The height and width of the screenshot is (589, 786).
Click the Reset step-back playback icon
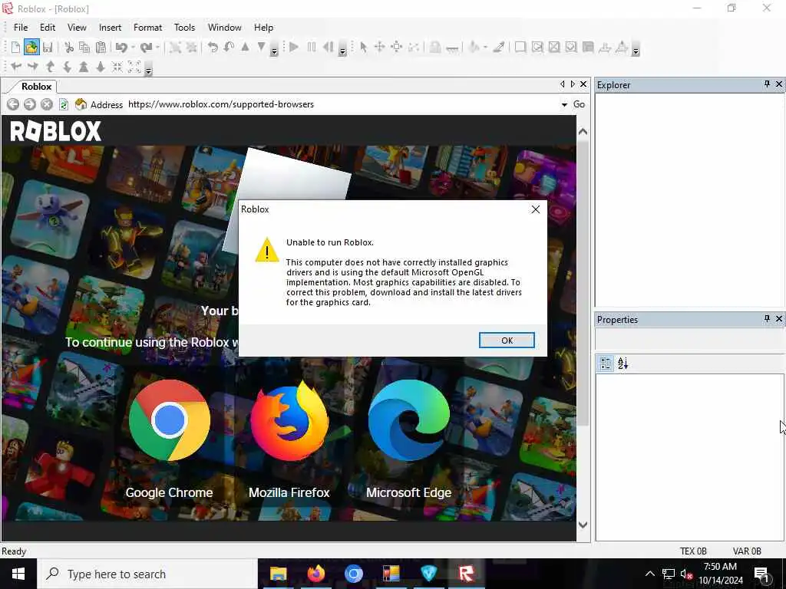pyautogui.click(x=328, y=48)
